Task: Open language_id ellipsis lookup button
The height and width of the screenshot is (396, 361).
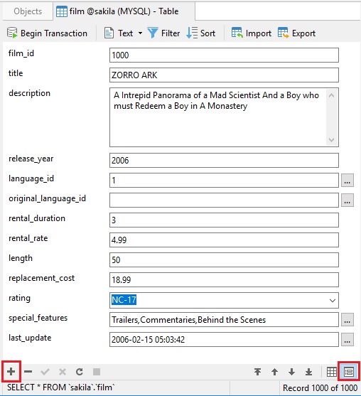Action: pyautogui.click(x=347, y=181)
